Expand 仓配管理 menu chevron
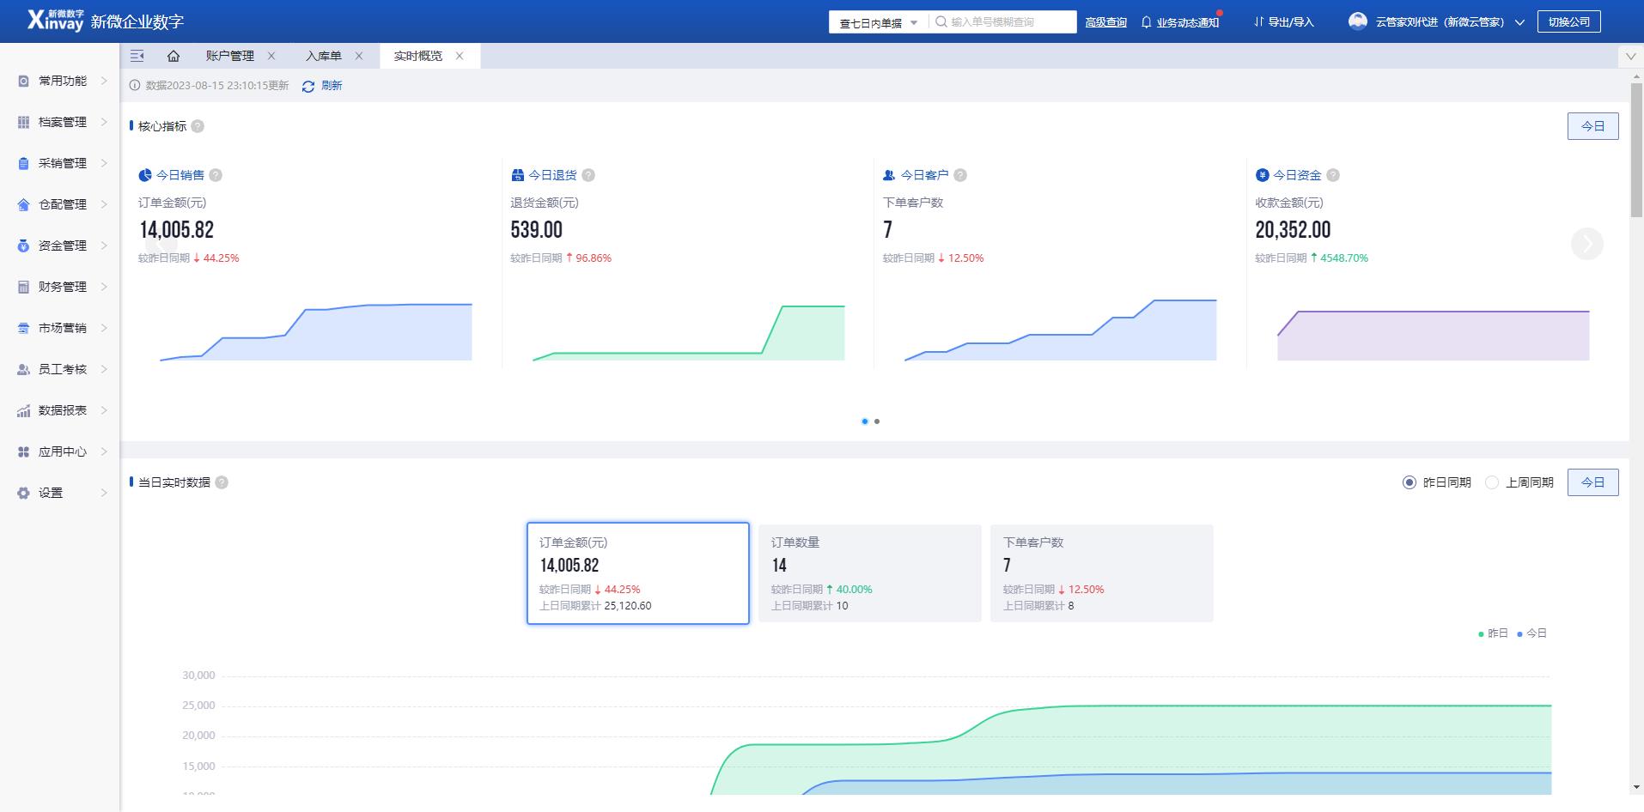The width and height of the screenshot is (1644, 812). point(104,204)
